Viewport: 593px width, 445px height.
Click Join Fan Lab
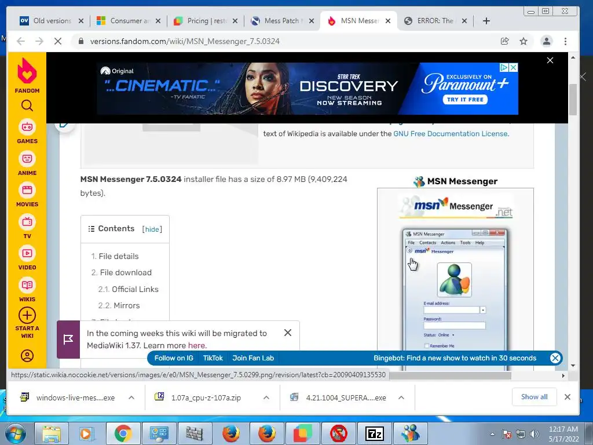(x=253, y=358)
